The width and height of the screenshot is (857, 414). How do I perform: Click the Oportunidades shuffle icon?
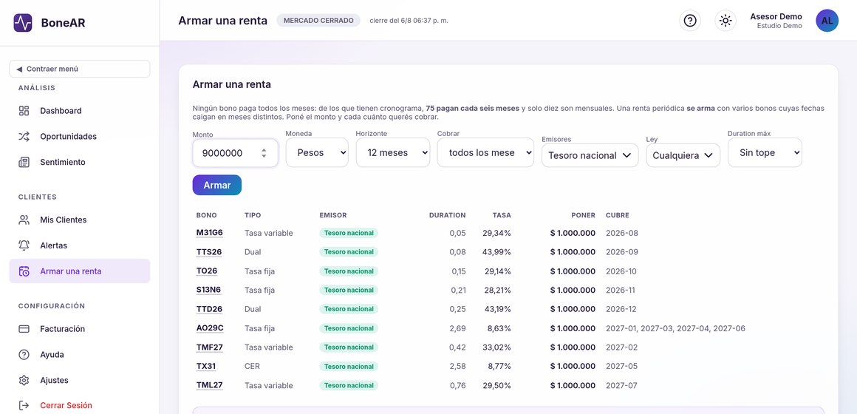[x=24, y=137]
